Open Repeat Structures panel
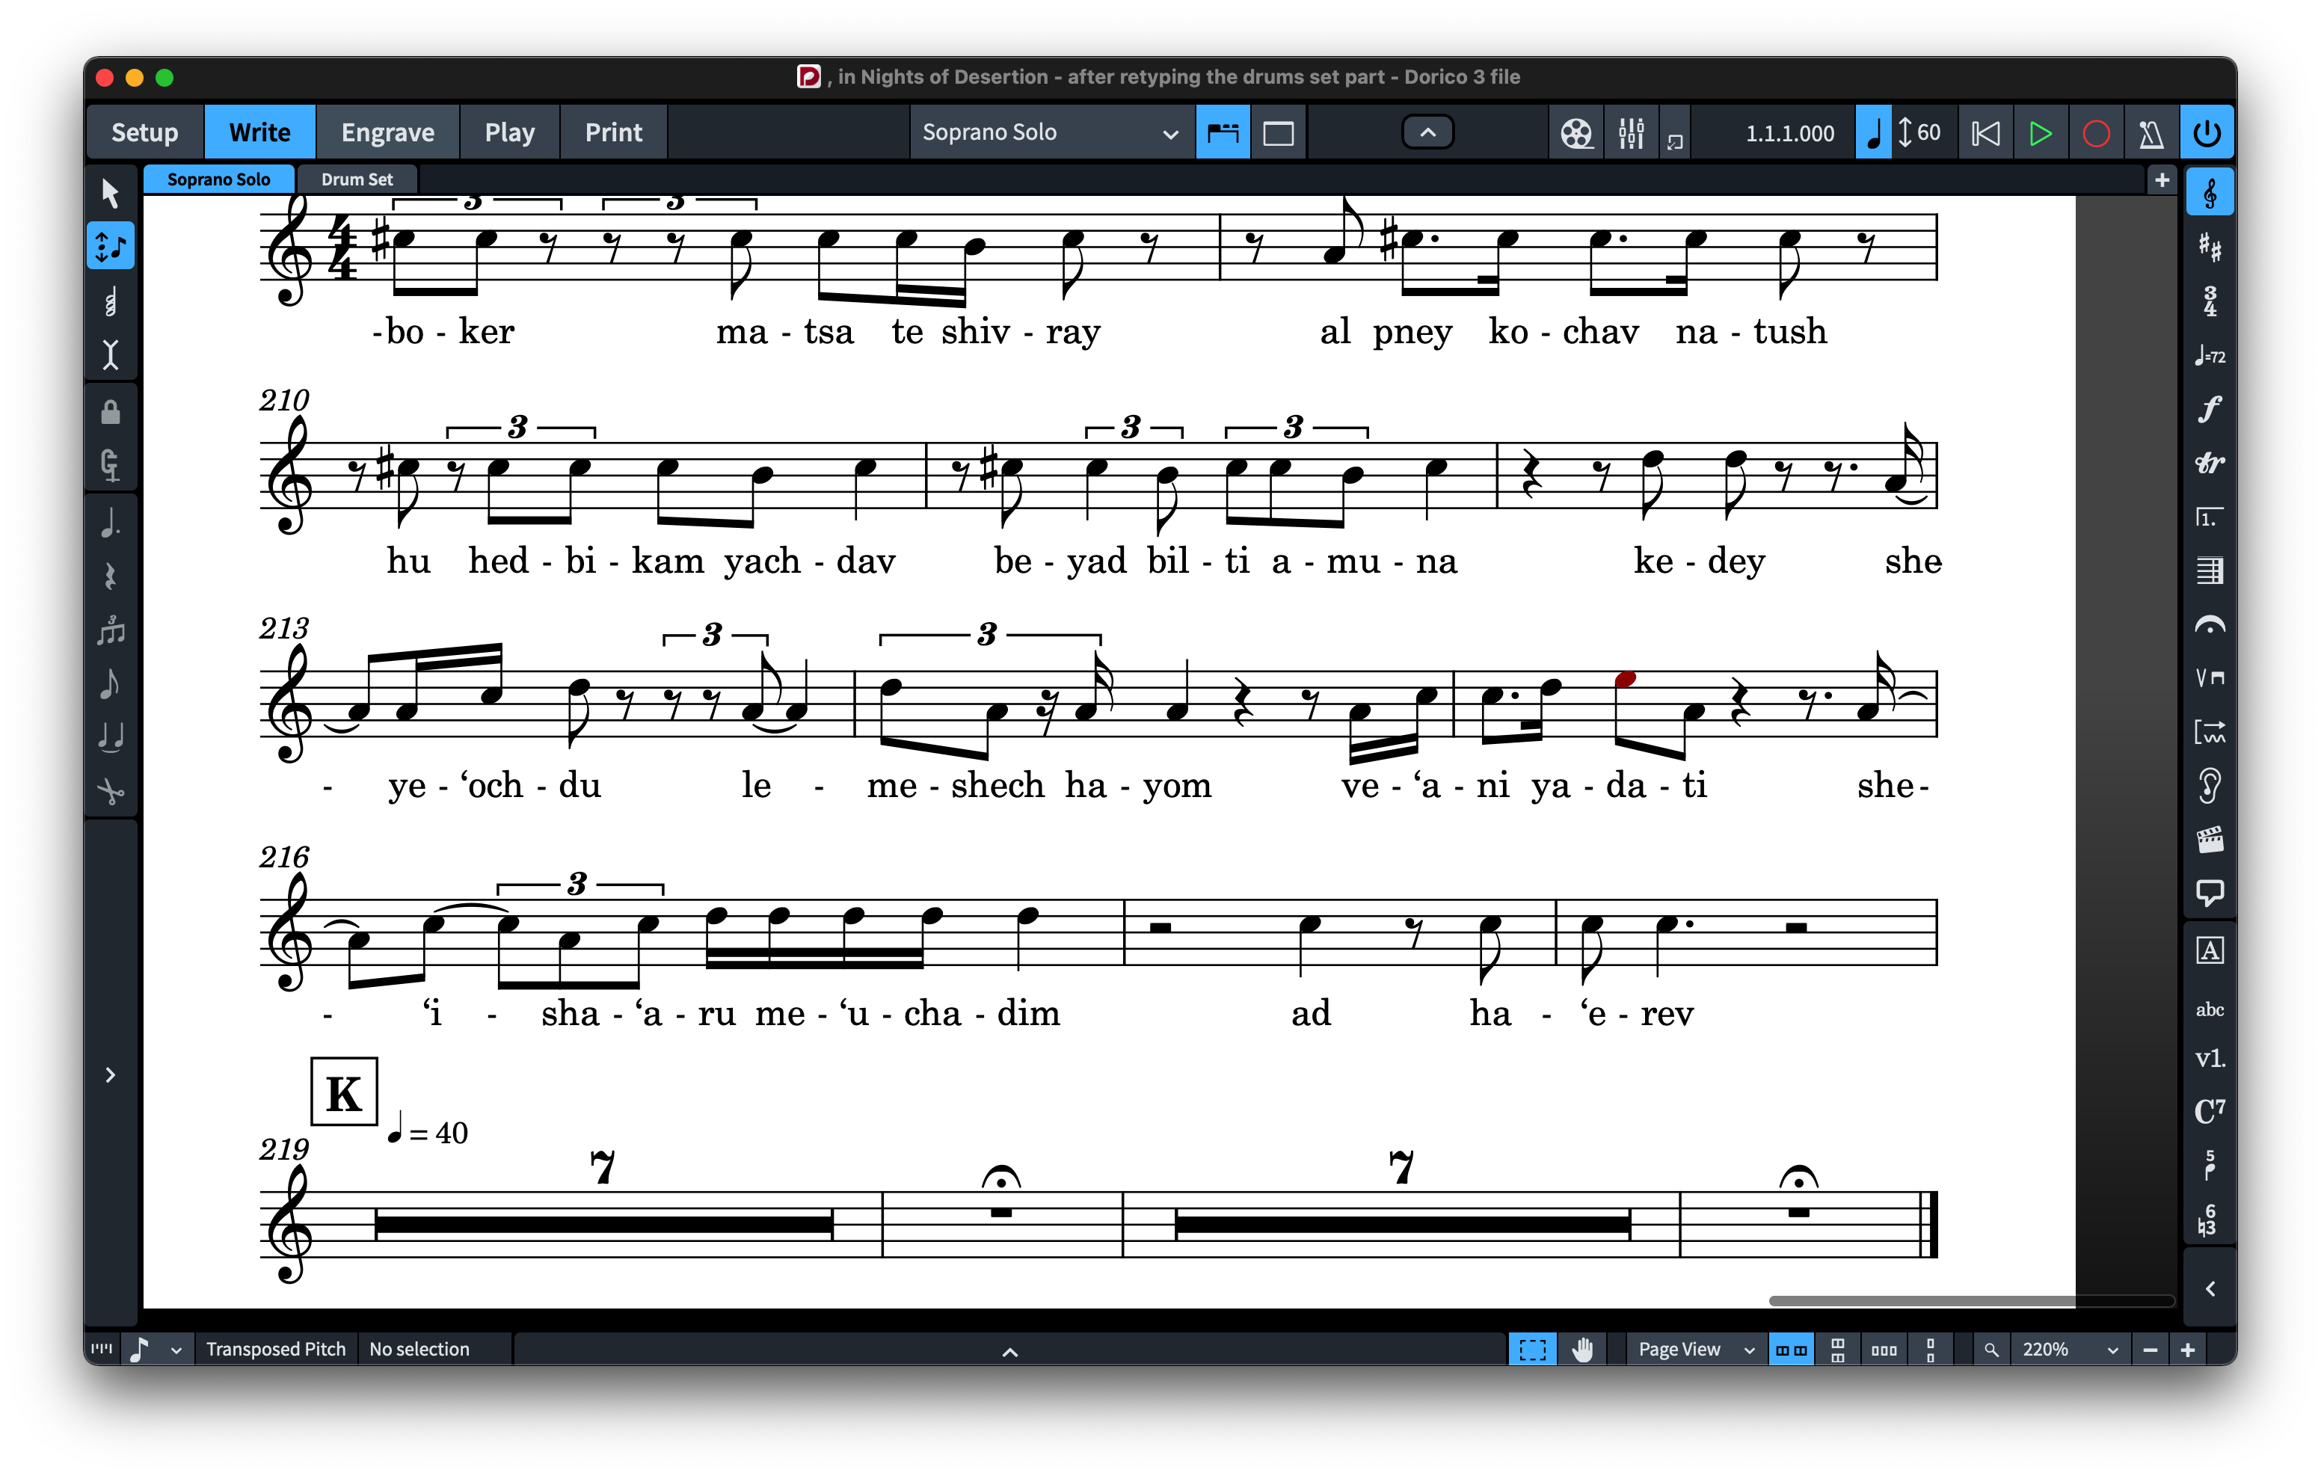 tap(2209, 517)
